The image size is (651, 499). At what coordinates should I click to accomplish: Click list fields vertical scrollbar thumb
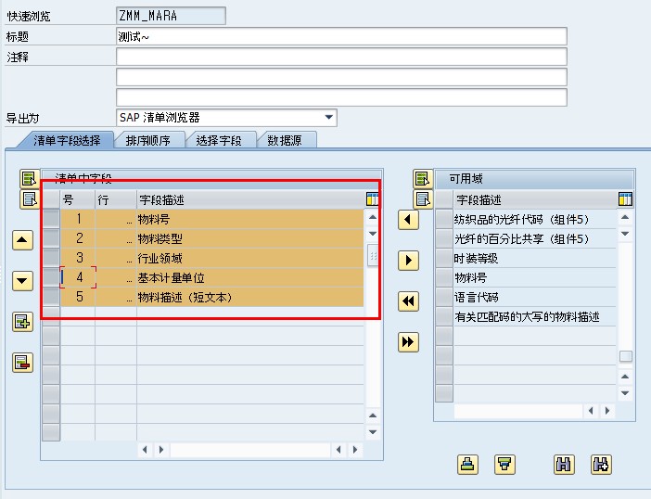373,256
